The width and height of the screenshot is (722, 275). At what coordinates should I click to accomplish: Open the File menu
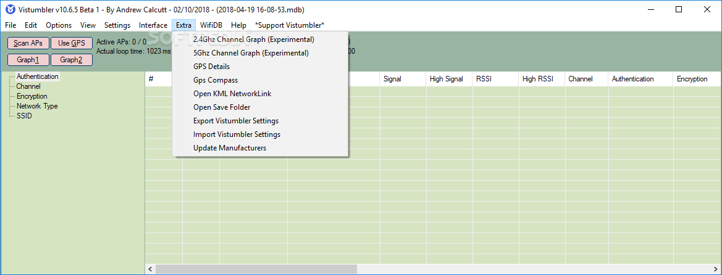pyautogui.click(x=10, y=25)
